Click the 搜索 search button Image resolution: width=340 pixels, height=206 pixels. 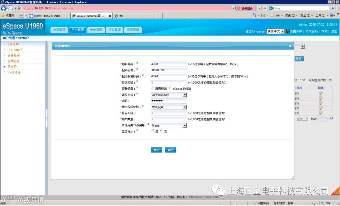tap(298, 59)
